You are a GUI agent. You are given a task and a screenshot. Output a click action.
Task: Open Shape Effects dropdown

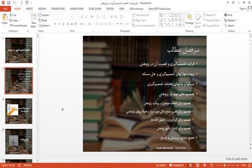point(211,26)
